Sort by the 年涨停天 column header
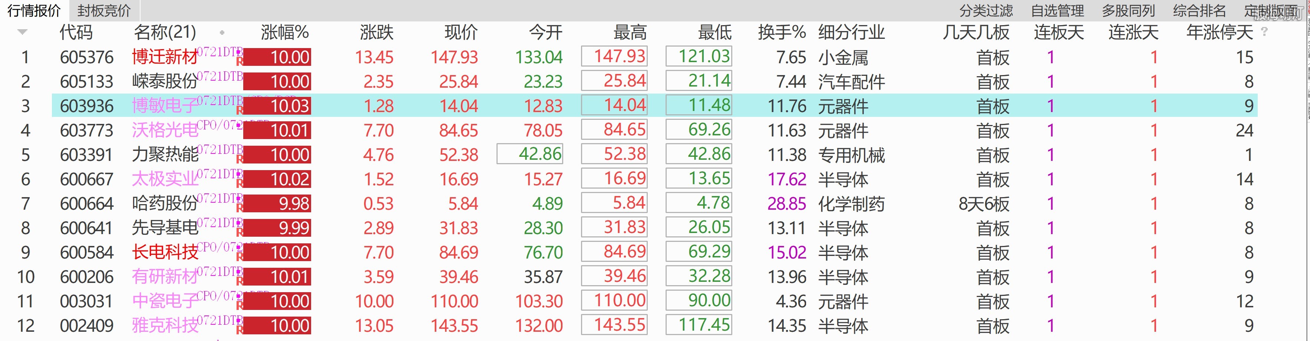This screenshot has width=1310, height=341. tap(1220, 33)
